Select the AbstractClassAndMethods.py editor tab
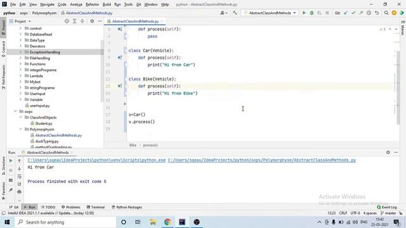The image size is (406, 228). pyautogui.click(x=135, y=21)
